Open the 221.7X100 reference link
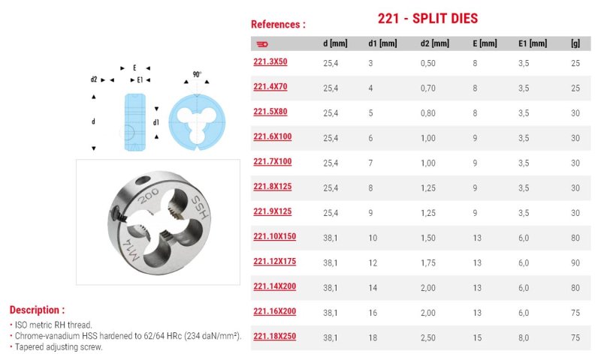The width and height of the screenshot is (601, 360). click(x=273, y=161)
